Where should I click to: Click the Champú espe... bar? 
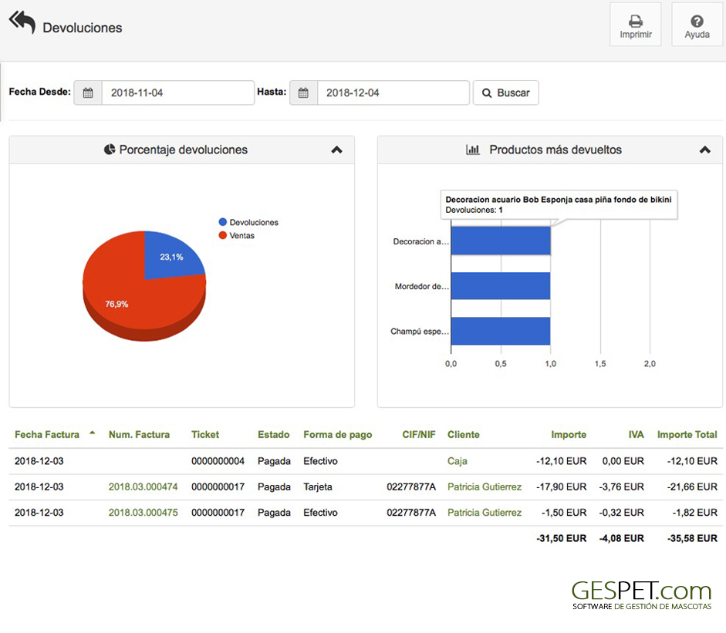pos(501,331)
